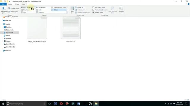Select This PC in navigation pane
The height and width of the screenshot is (106, 190).
7,24
